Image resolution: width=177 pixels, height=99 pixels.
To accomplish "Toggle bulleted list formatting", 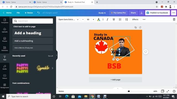I will pyautogui.click(x=120, y=20).
